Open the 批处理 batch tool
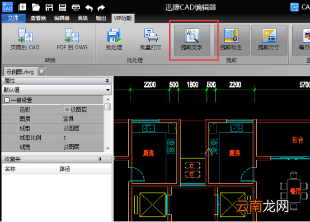 point(114,39)
